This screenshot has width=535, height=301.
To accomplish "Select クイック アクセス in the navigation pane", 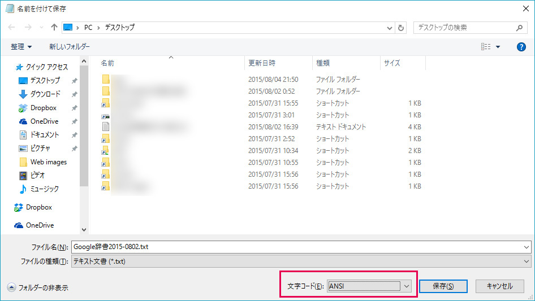I will tap(42, 67).
